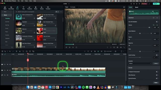Open the VLC app in the Dock
The width and height of the screenshot is (161, 90).
(98, 87)
